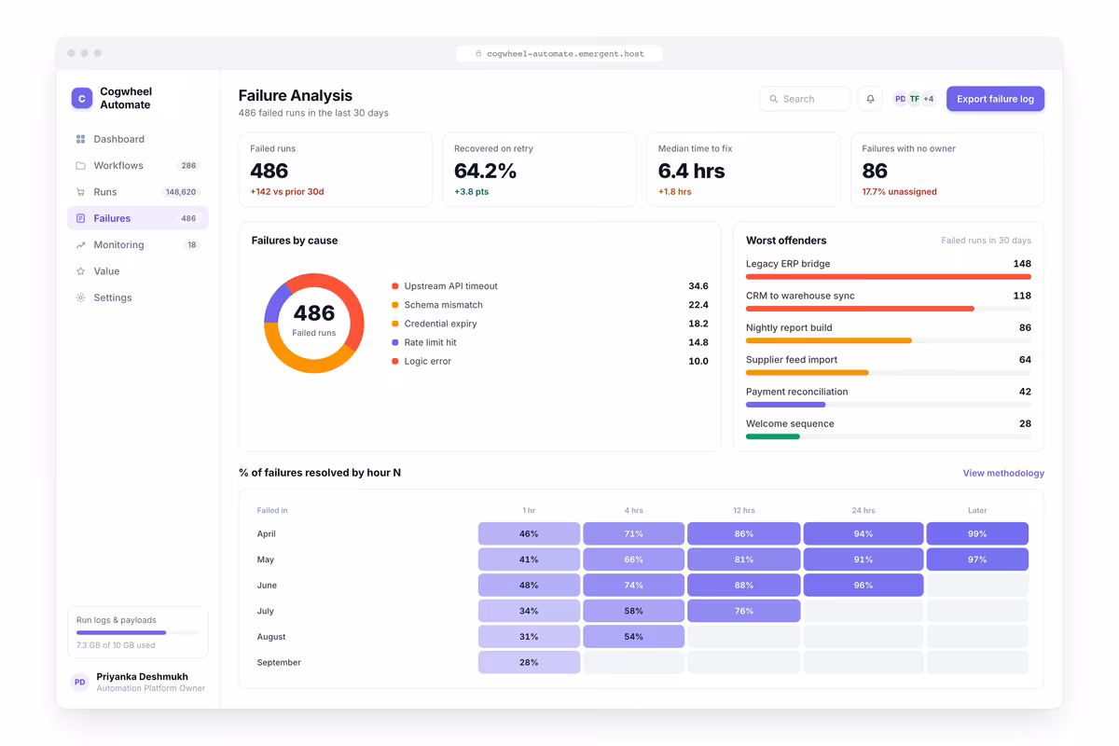Click the "17.7% unassigned" text
Viewport: 1119px width, 746px height.
coord(900,192)
